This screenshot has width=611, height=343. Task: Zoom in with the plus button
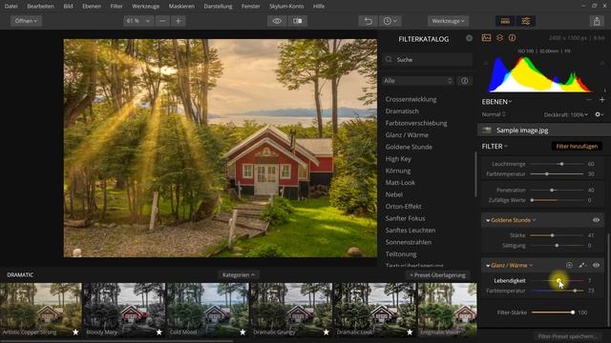[x=179, y=21]
